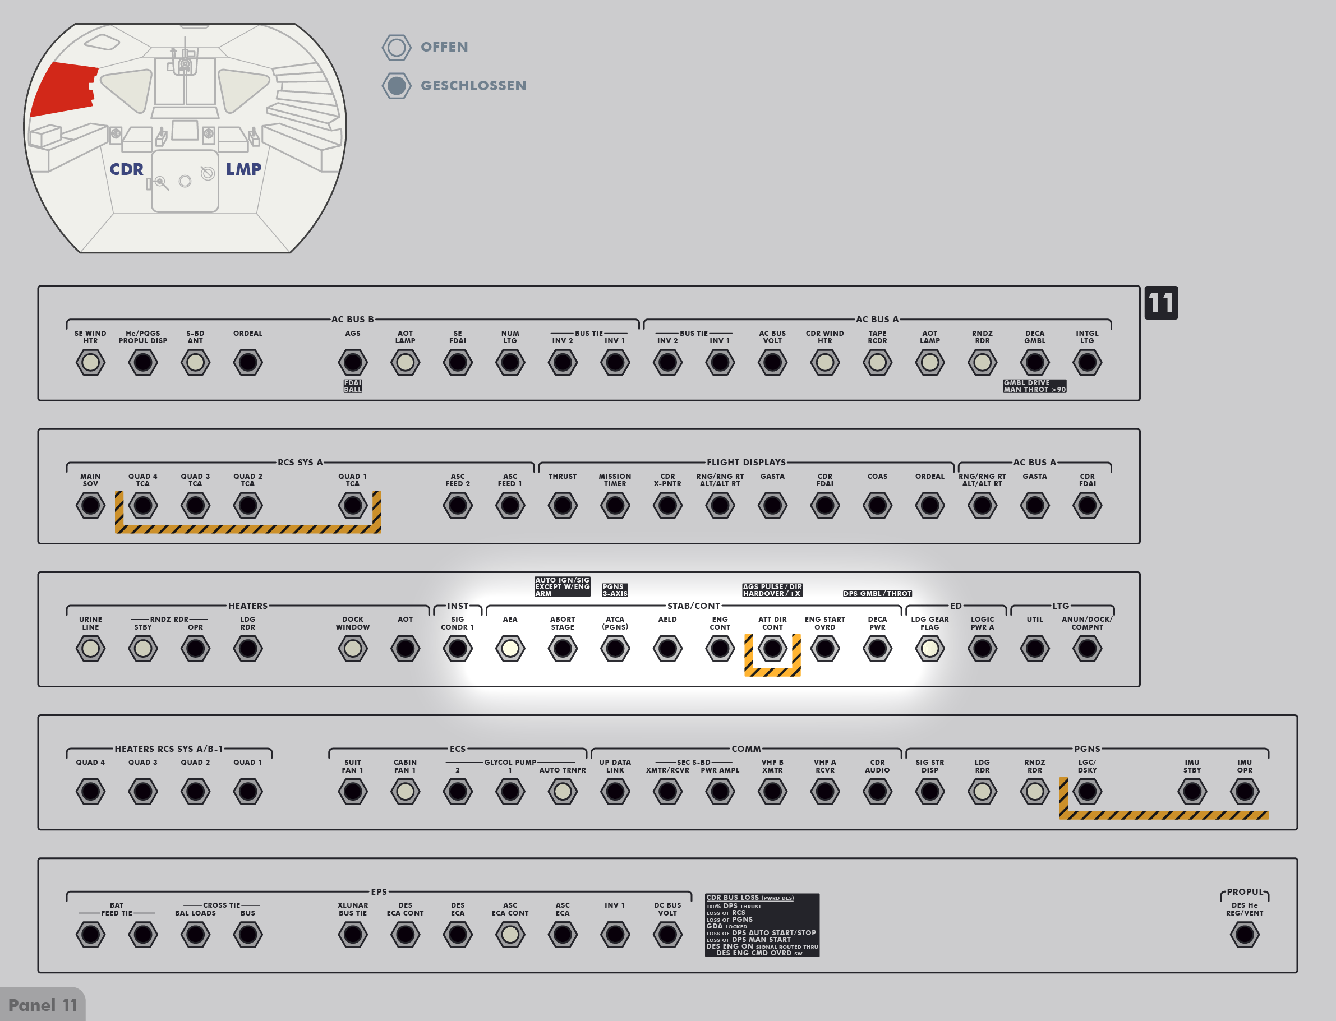Click the DECA GMBL breaker
This screenshot has height=1021, width=1336.
[1034, 363]
